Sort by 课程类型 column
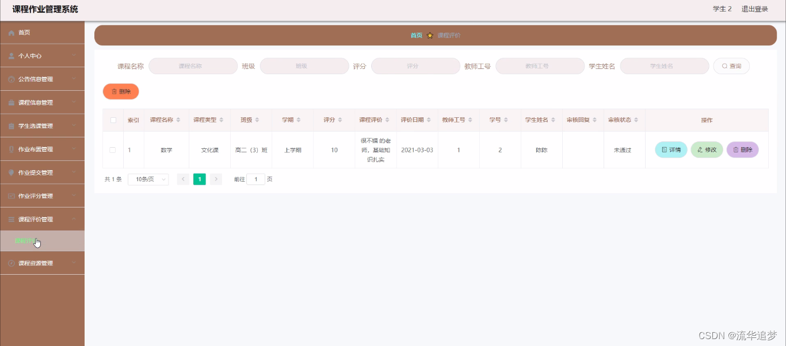This screenshot has width=786, height=346. point(221,120)
